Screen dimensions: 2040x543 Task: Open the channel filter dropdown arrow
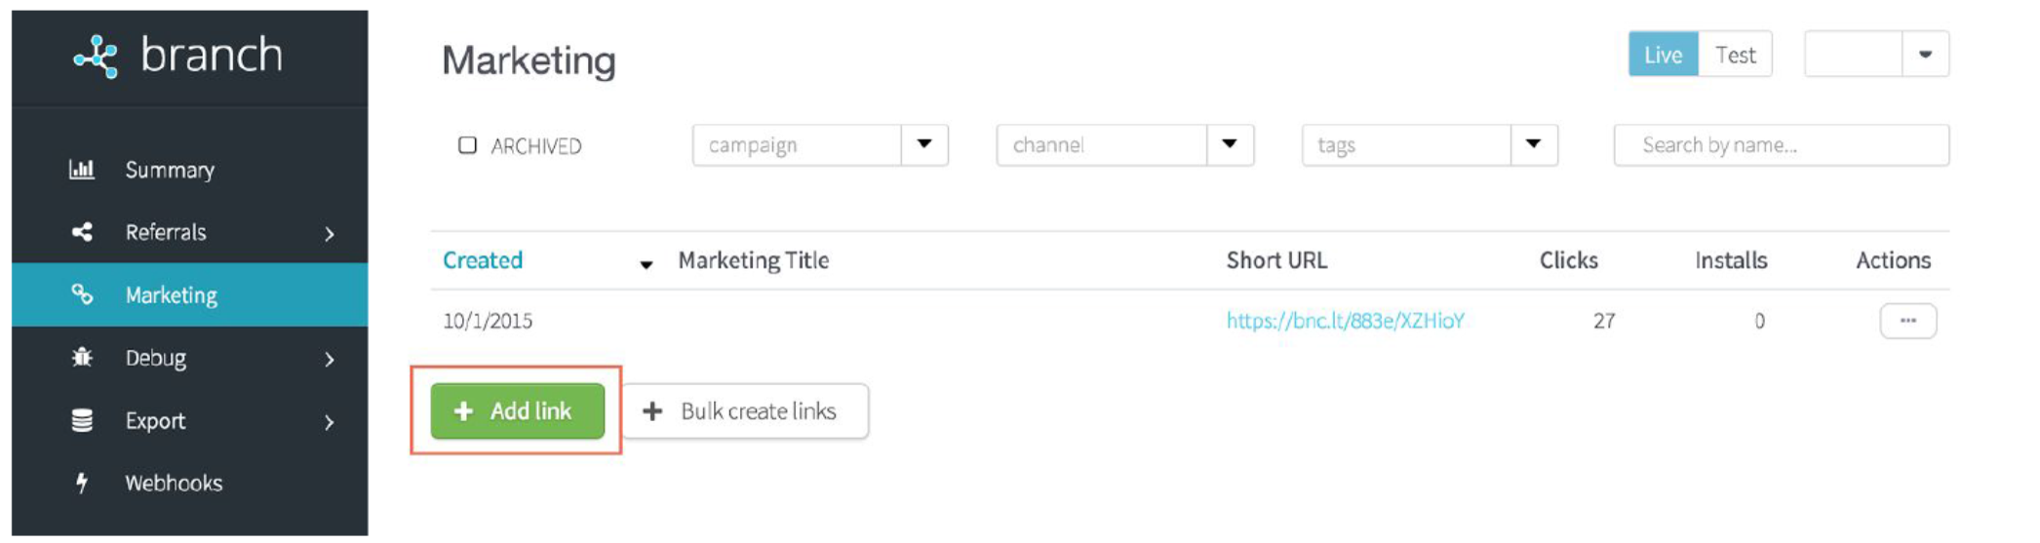click(x=1230, y=144)
